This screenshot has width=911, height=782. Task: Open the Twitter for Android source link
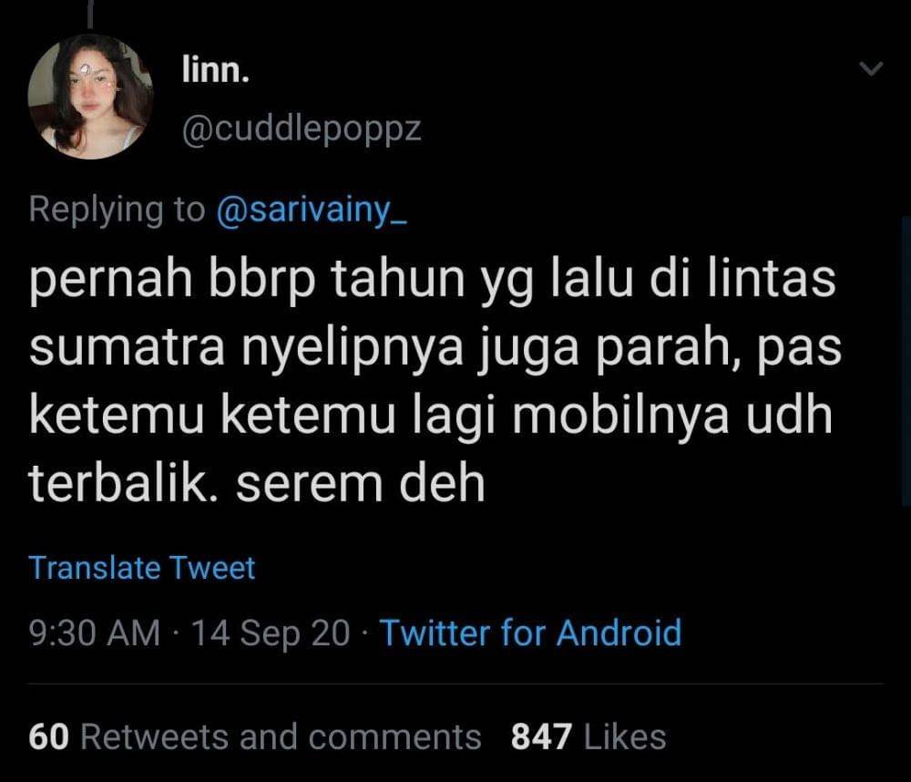click(x=530, y=633)
